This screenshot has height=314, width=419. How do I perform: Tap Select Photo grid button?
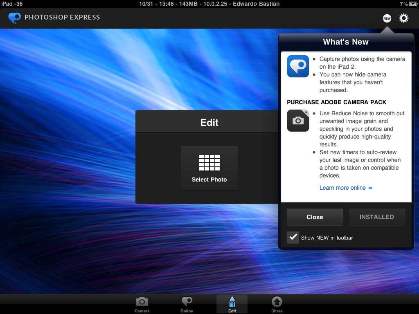pos(209,168)
